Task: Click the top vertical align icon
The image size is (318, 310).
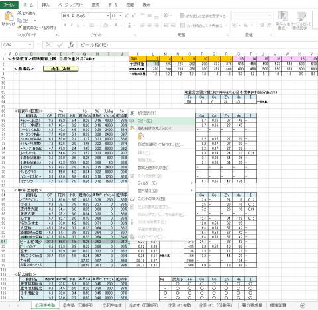Action: click(142, 15)
